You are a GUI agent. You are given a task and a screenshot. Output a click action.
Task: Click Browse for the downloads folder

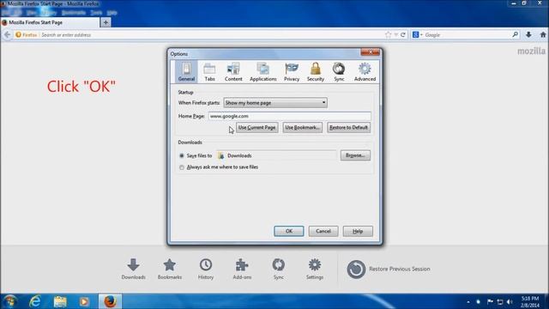[355, 155]
